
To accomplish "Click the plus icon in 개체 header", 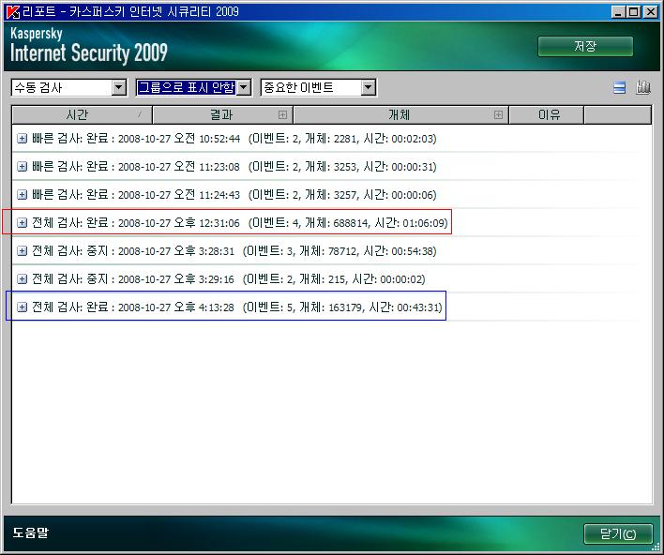I will (x=498, y=114).
